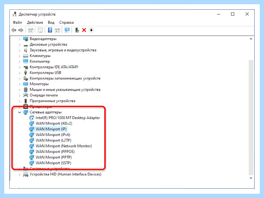Expand the Устройства HID node

(x=20, y=175)
